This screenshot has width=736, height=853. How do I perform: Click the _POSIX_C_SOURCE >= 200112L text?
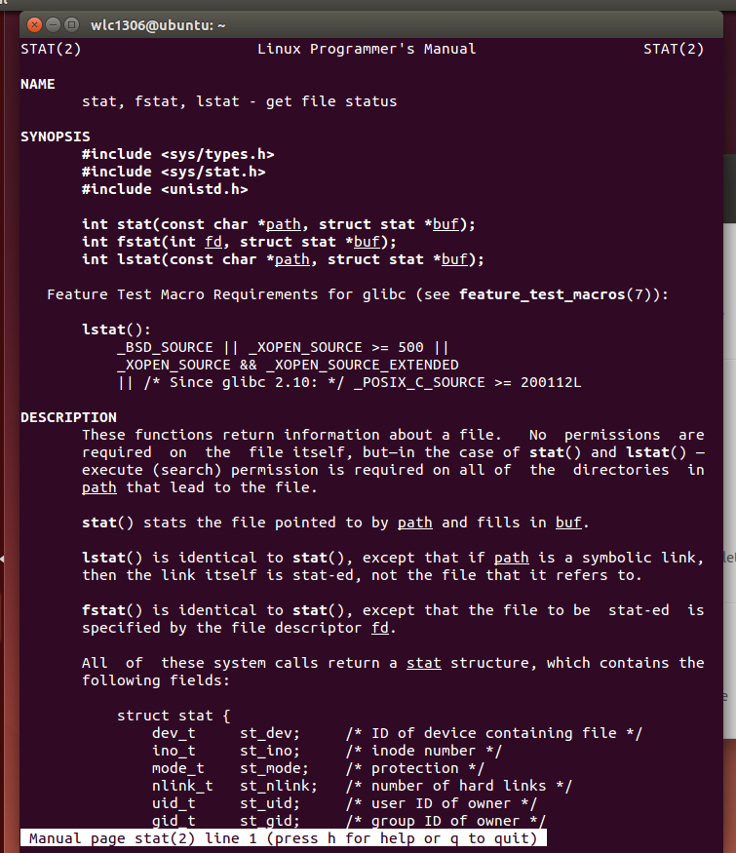pos(468,382)
